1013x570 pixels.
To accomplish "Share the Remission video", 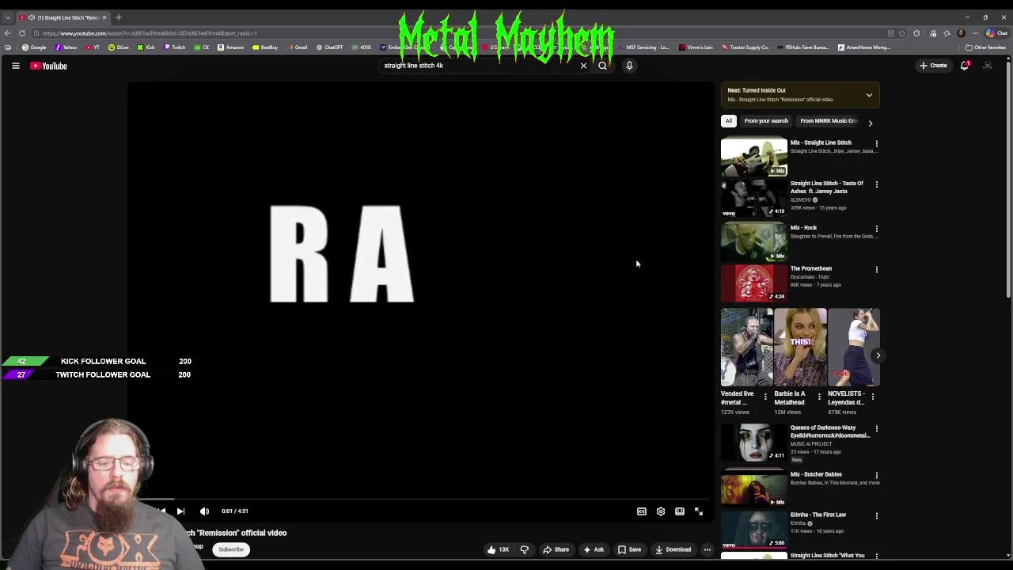I will coord(556,549).
